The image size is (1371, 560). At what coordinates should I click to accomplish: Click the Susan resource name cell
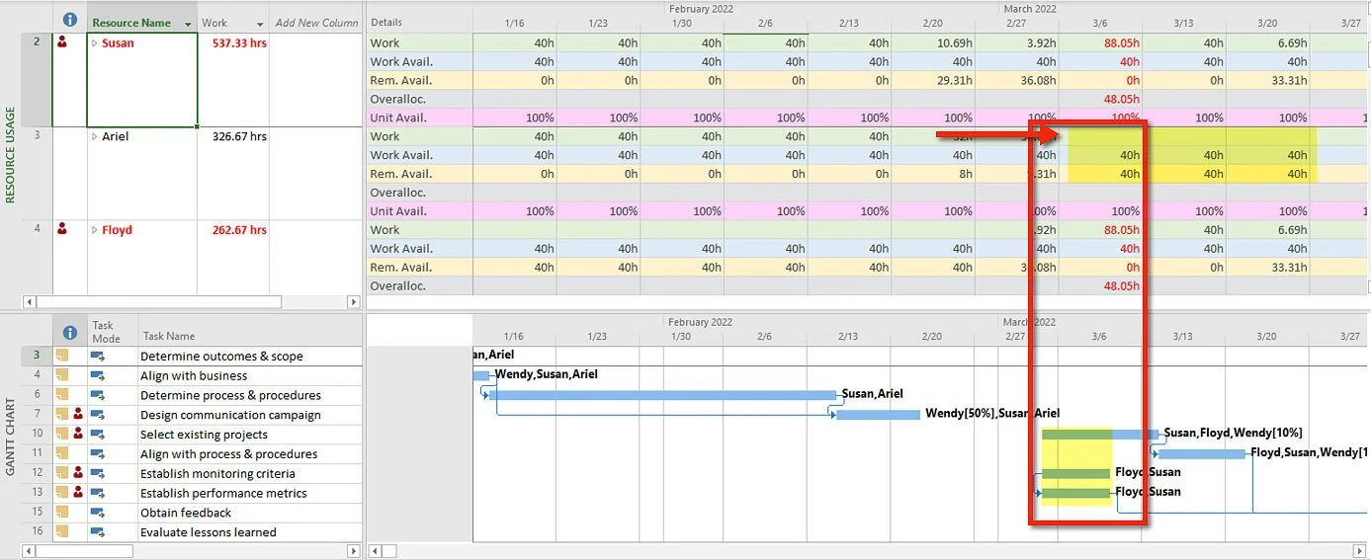point(142,80)
